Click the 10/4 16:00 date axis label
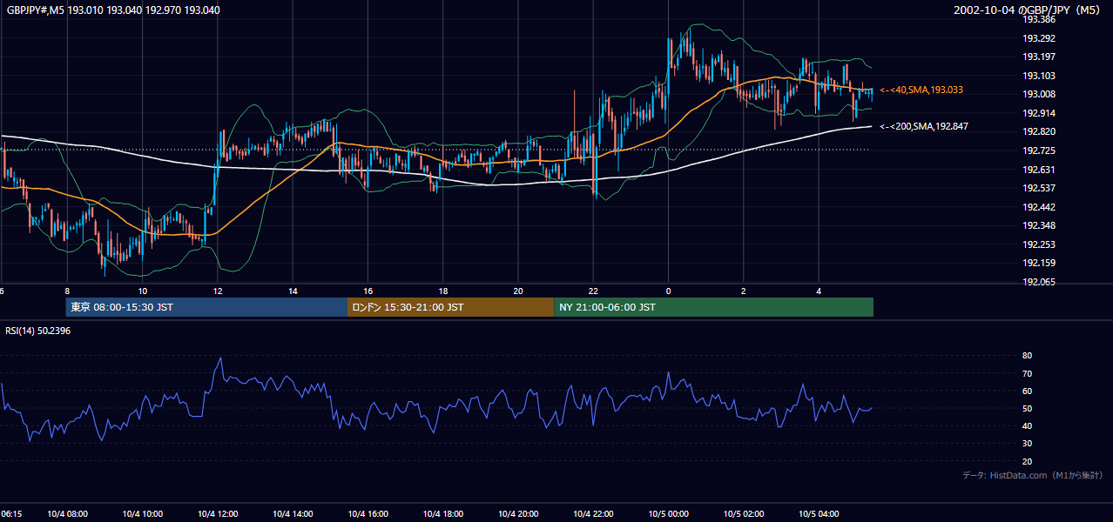Screen dimensions: 1113x522 click(368, 514)
